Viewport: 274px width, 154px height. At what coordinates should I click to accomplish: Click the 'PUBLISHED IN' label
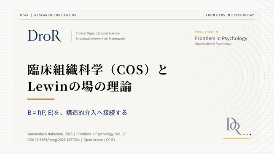coord(207,32)
